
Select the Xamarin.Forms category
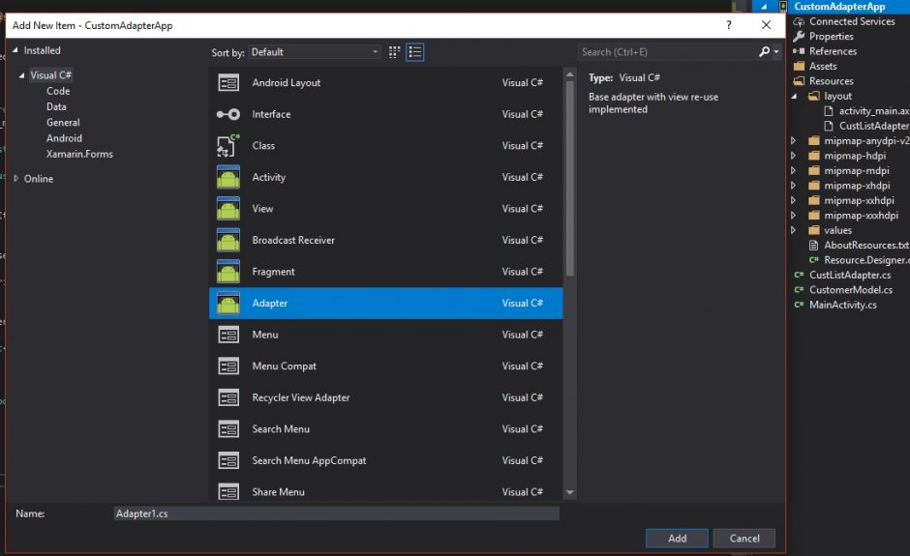coord(79,154)
